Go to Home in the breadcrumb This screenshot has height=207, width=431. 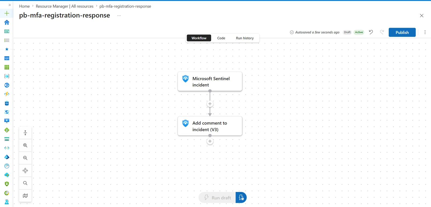tap(24, 6)
